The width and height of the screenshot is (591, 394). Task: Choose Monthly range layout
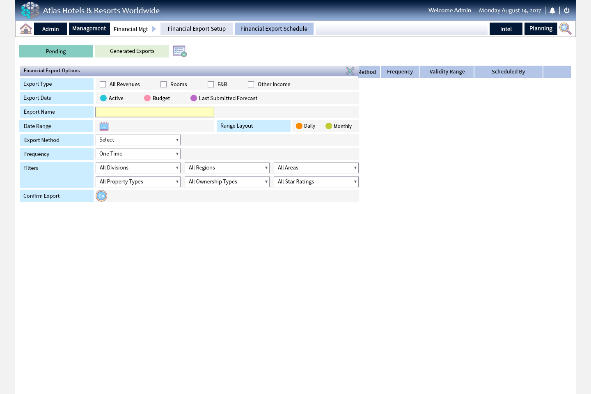[x=329, y=126]
